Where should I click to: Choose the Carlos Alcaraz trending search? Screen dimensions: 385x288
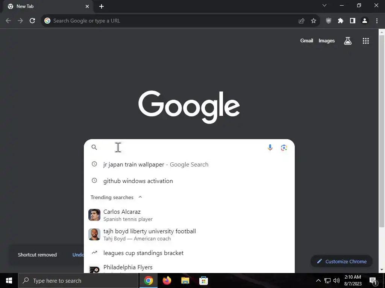(x=189, y=215)
